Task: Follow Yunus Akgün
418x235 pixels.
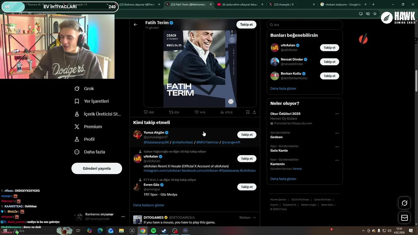Action: 247,134
